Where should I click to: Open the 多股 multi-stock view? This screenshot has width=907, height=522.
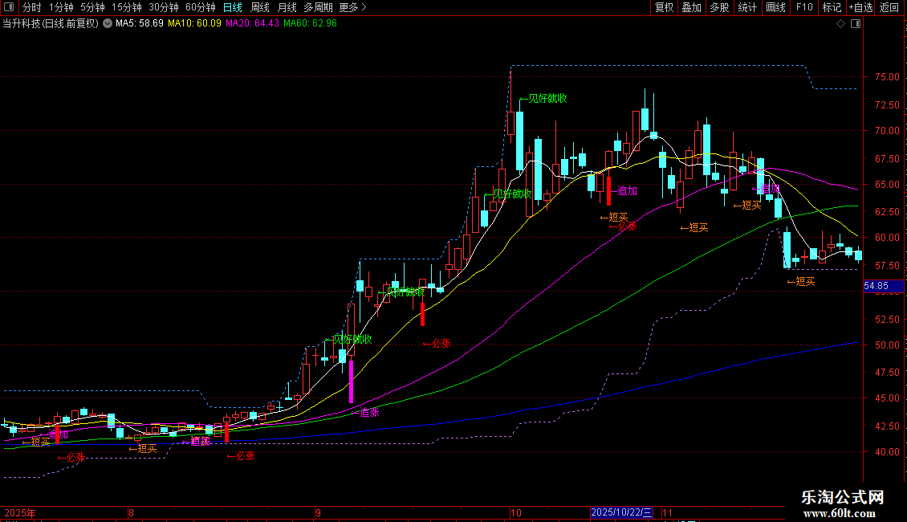(719, 7)
